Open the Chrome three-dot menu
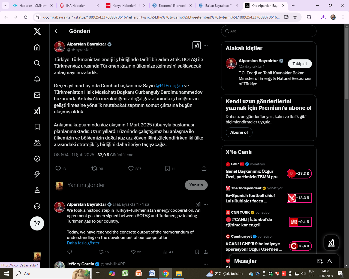349x279 pixels. pos(343,17)
